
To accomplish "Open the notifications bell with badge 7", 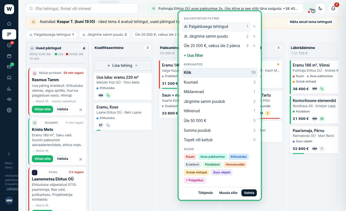I will [x=333, y=8].
